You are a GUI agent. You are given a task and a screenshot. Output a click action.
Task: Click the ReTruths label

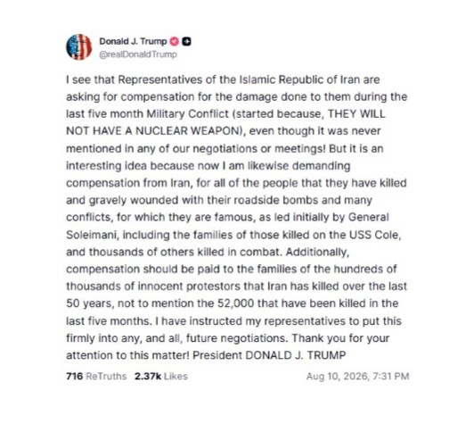coord(106,376)
